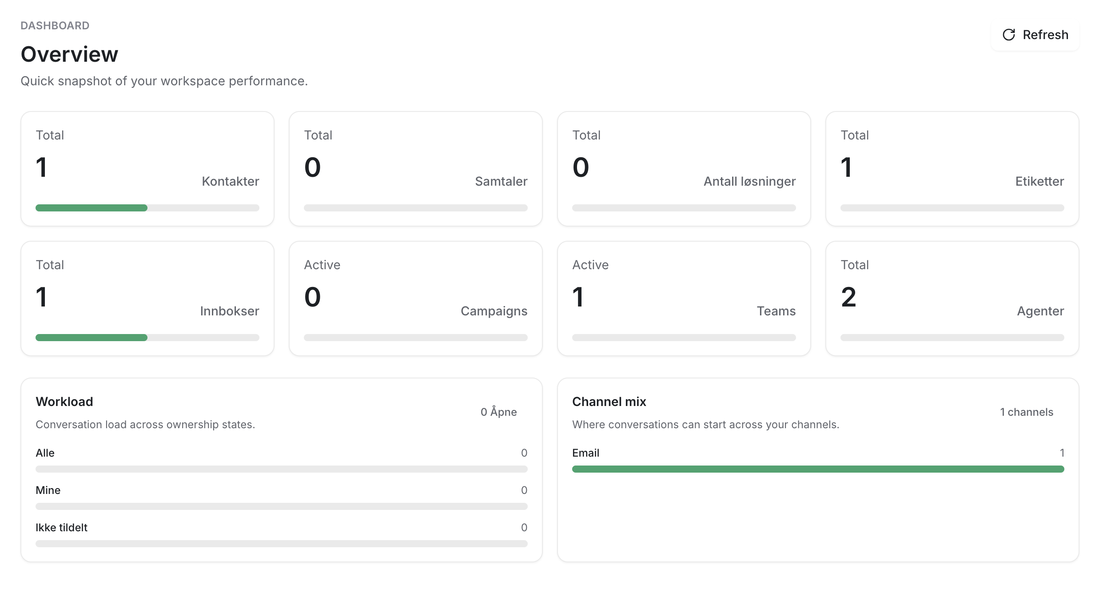Click the 0 Åpne badge
This screenshot has height=605, width=1099.
tap(498, 412)
